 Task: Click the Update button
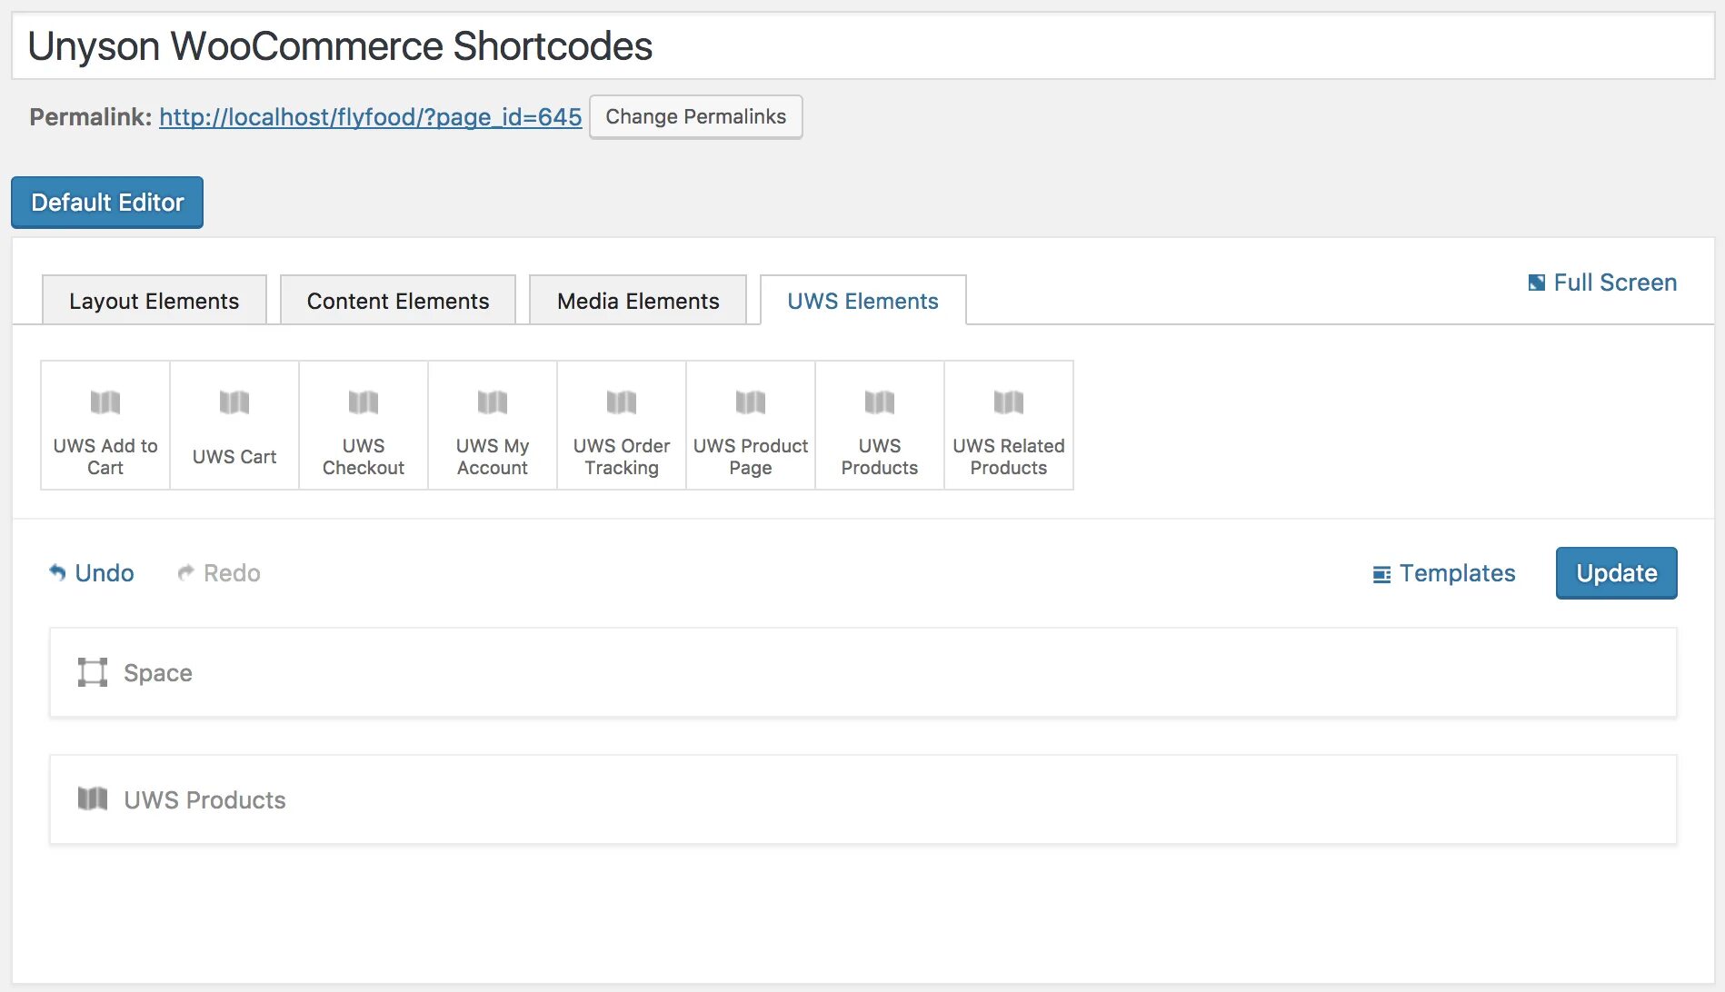[x=1617, y=573]
